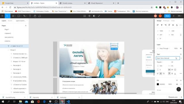The width and height of the screenshot is (184, 104).
Task: Align vertical centers in Design panel
Action: pos(173,25)
